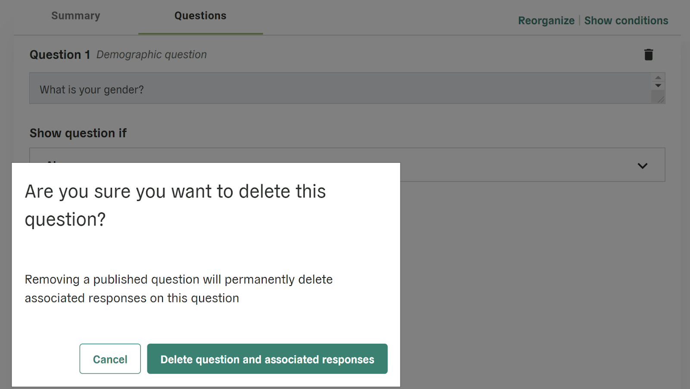
Task: Click the down arrow in the question textbox
Action: pos(658,85)
